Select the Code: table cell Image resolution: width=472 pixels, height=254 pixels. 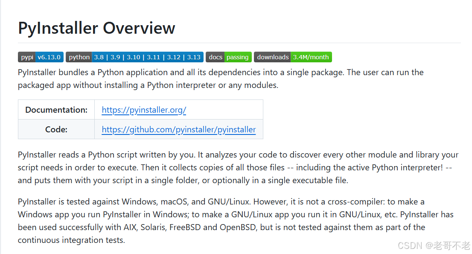[x=56, y=129]
